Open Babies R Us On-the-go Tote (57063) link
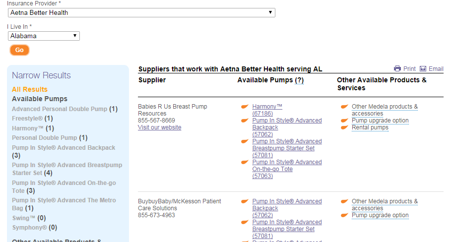The image size is (454, 242). coord(287,169)
